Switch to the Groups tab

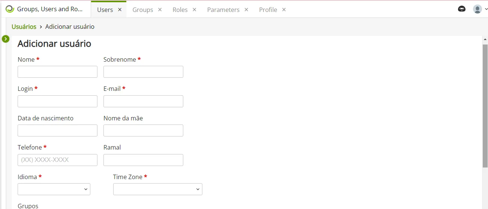point(143,10)
